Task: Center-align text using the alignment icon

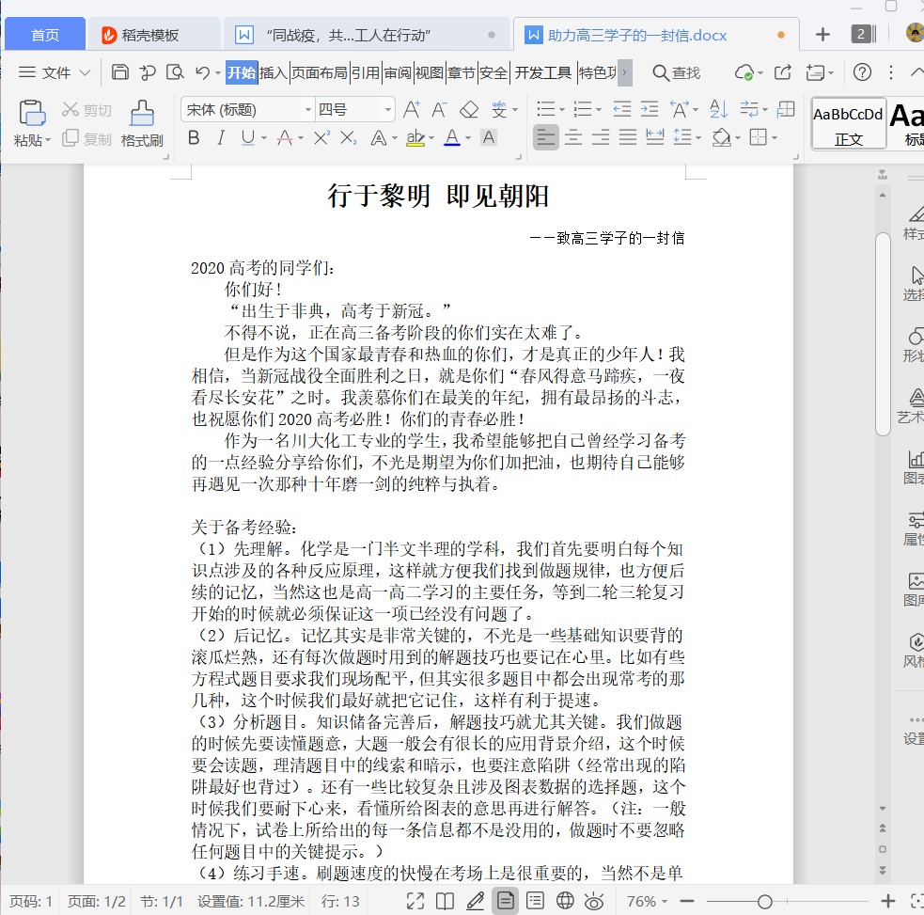Action: pos(573,138)
